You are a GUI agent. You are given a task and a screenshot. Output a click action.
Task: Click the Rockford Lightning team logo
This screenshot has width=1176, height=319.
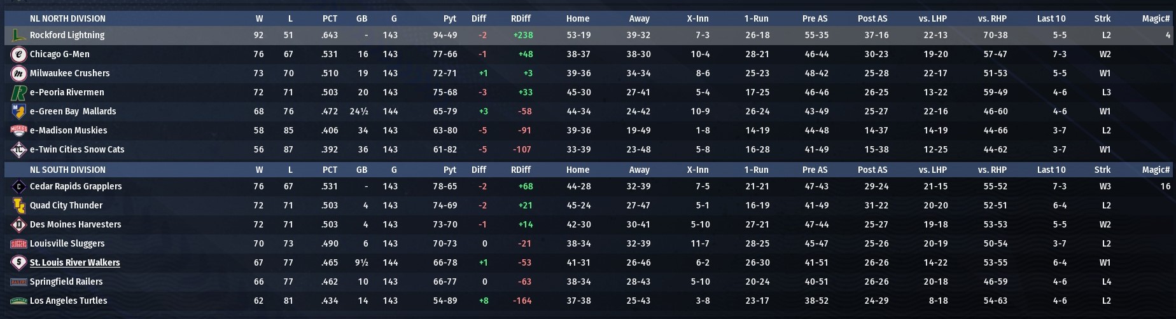click(x=18, y=36)
